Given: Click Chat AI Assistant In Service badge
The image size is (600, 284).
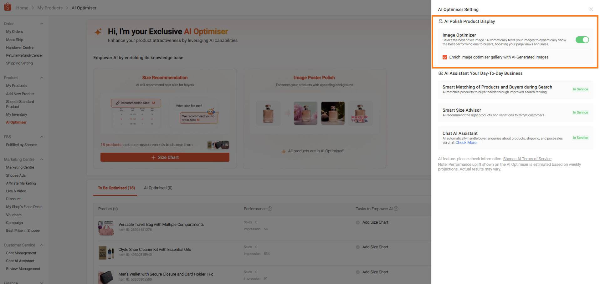Looking at the screenshot, I should [580, 138].
